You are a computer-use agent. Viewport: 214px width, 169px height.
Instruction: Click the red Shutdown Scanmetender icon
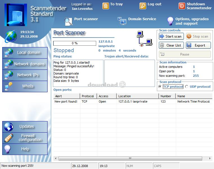(182, 6)
